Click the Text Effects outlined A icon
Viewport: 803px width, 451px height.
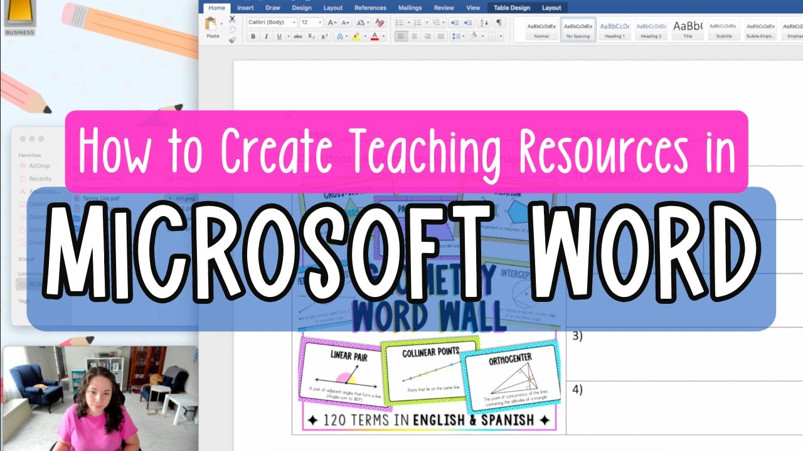(x=340, y=36)
